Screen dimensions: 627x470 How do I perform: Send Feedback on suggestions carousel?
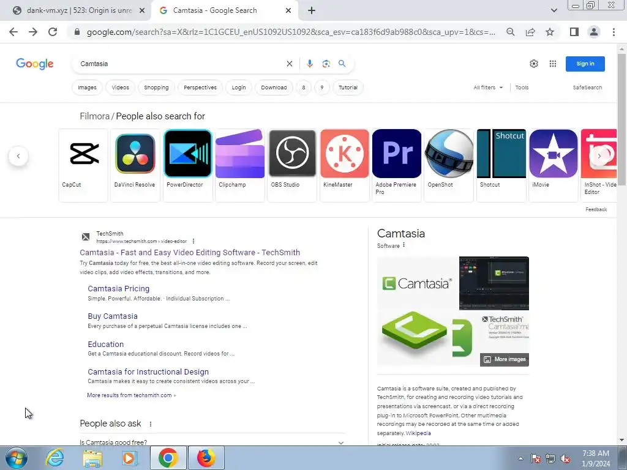pyautogui.click(x=596, y=209)
